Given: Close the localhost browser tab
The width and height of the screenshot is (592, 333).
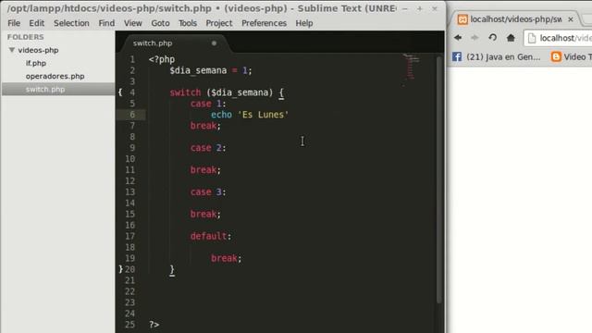Looking at the screenshot, I should click(571, 18).
